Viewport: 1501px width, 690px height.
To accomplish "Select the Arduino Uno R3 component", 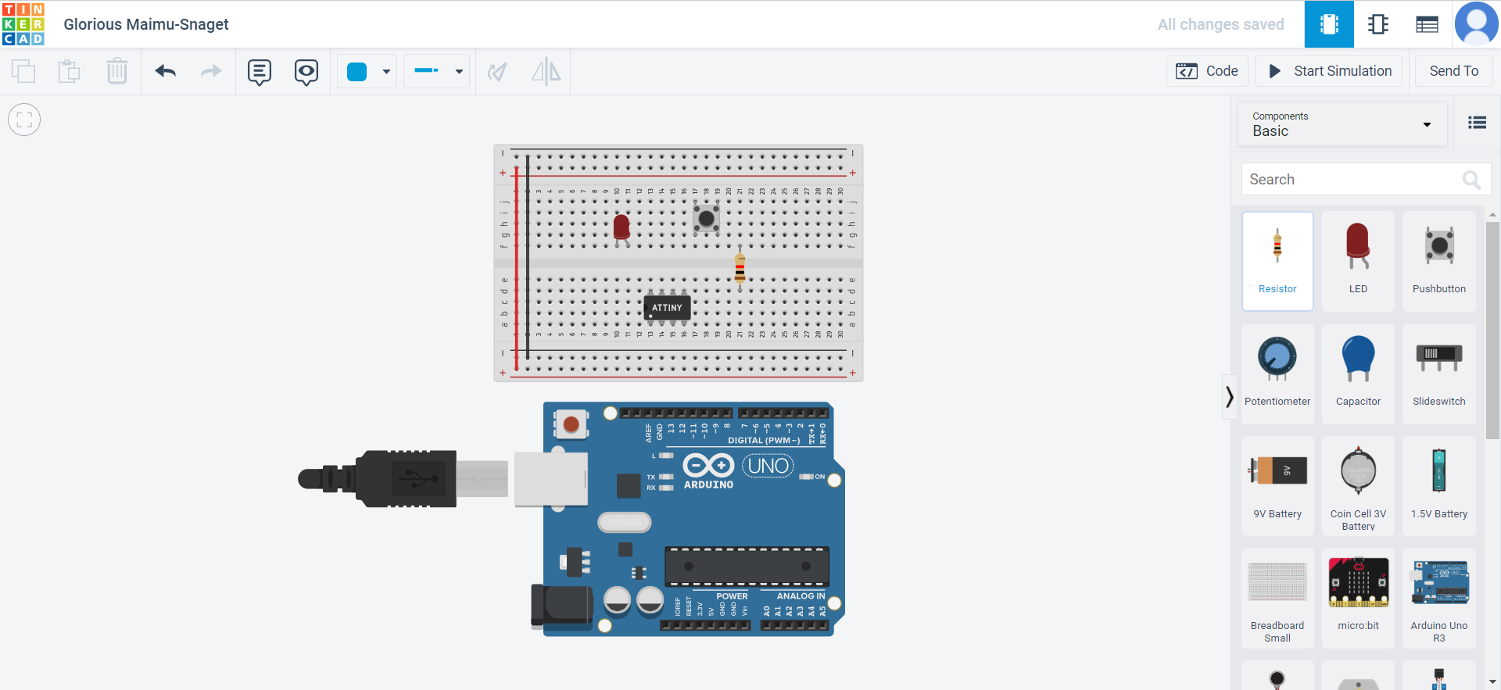I will click(x=1439, y=599).
